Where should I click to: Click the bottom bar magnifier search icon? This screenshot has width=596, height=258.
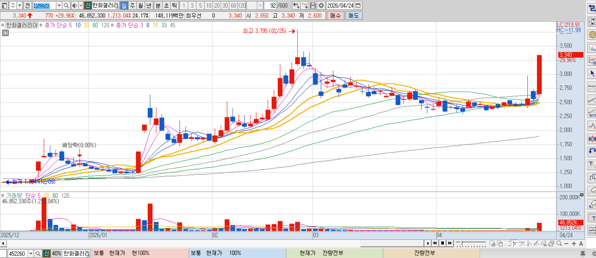pyautogui.click(x=38, y=253)
